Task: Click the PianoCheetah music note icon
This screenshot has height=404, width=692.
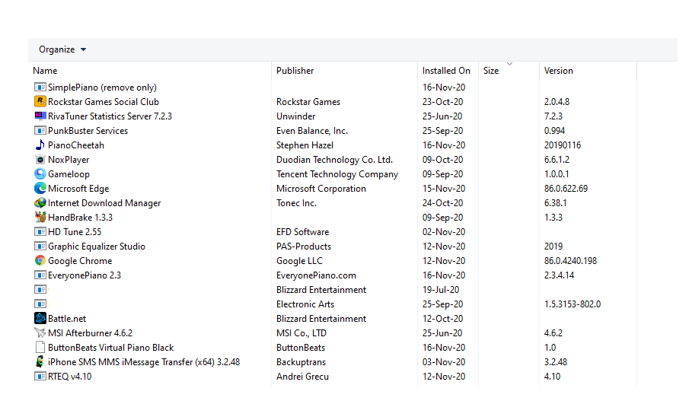Action: tap(40, 145)
